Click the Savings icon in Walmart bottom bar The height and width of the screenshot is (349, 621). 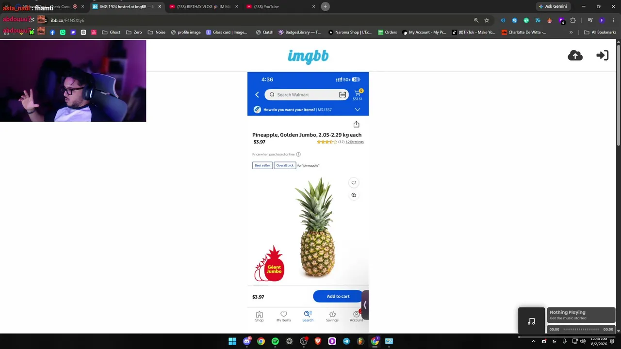tap(332, 317)
